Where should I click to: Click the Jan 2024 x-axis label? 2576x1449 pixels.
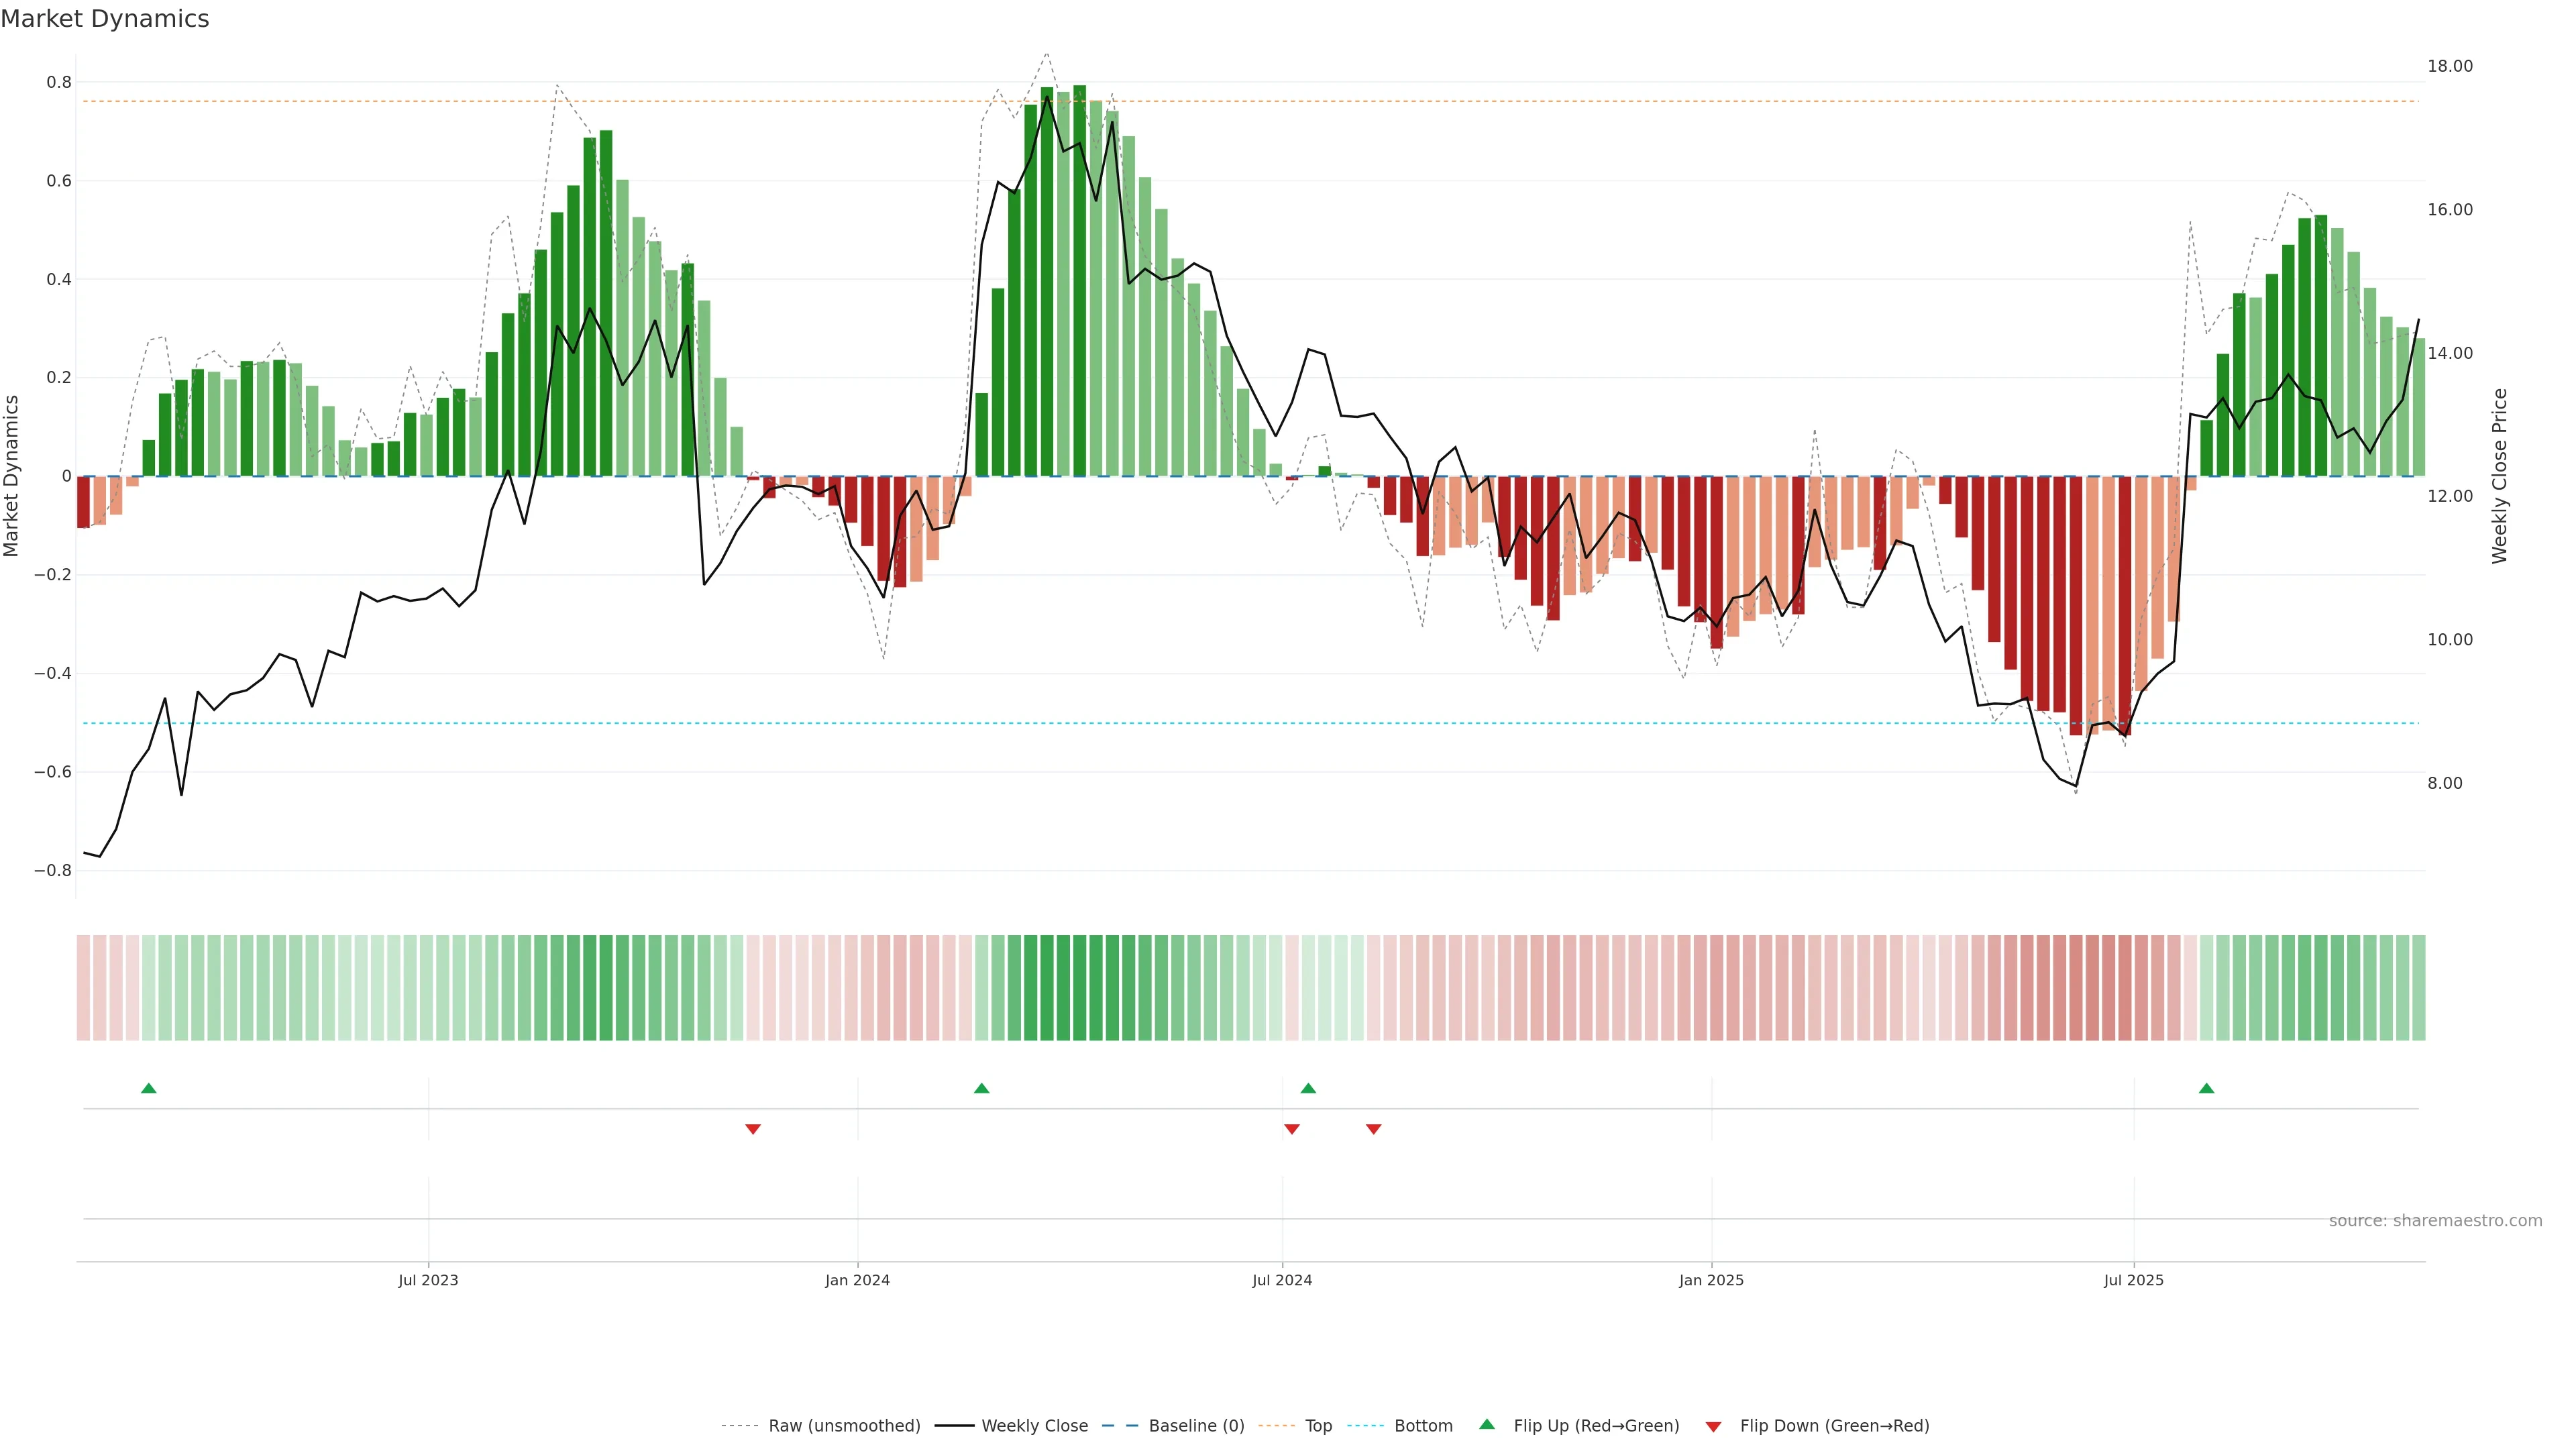click(857, 1280)
